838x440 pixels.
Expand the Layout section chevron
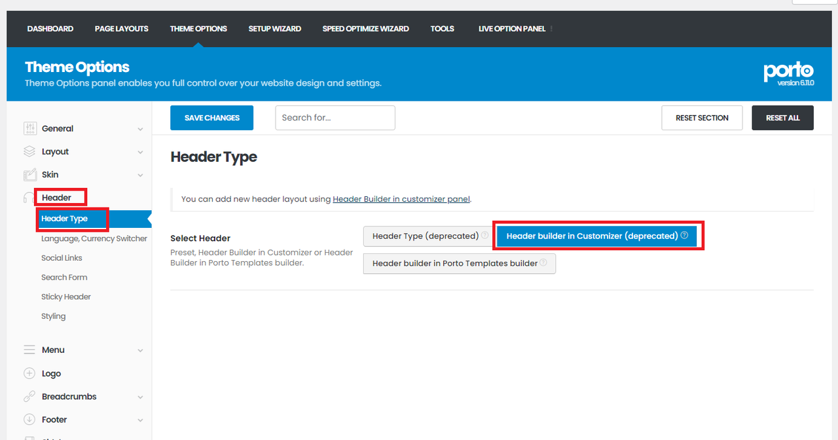pyautogui.click(x=140, y=152)
